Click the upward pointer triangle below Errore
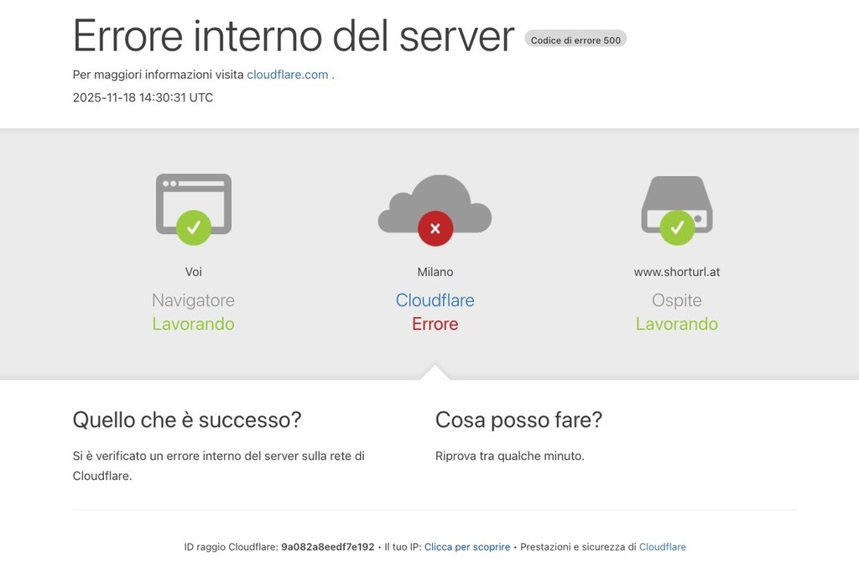The image size is (859, 569). coord(435,373)
